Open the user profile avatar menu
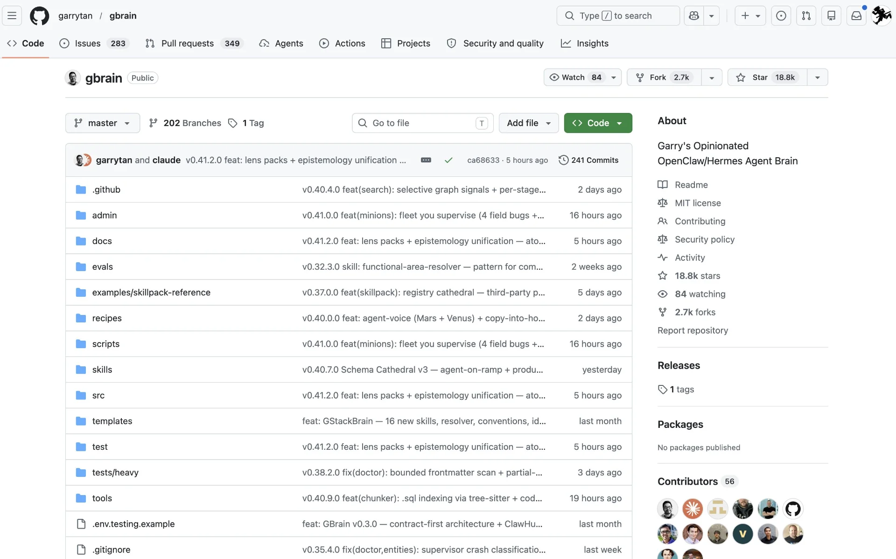The width and height of the screenshot is (896, 559). point(882,16)
